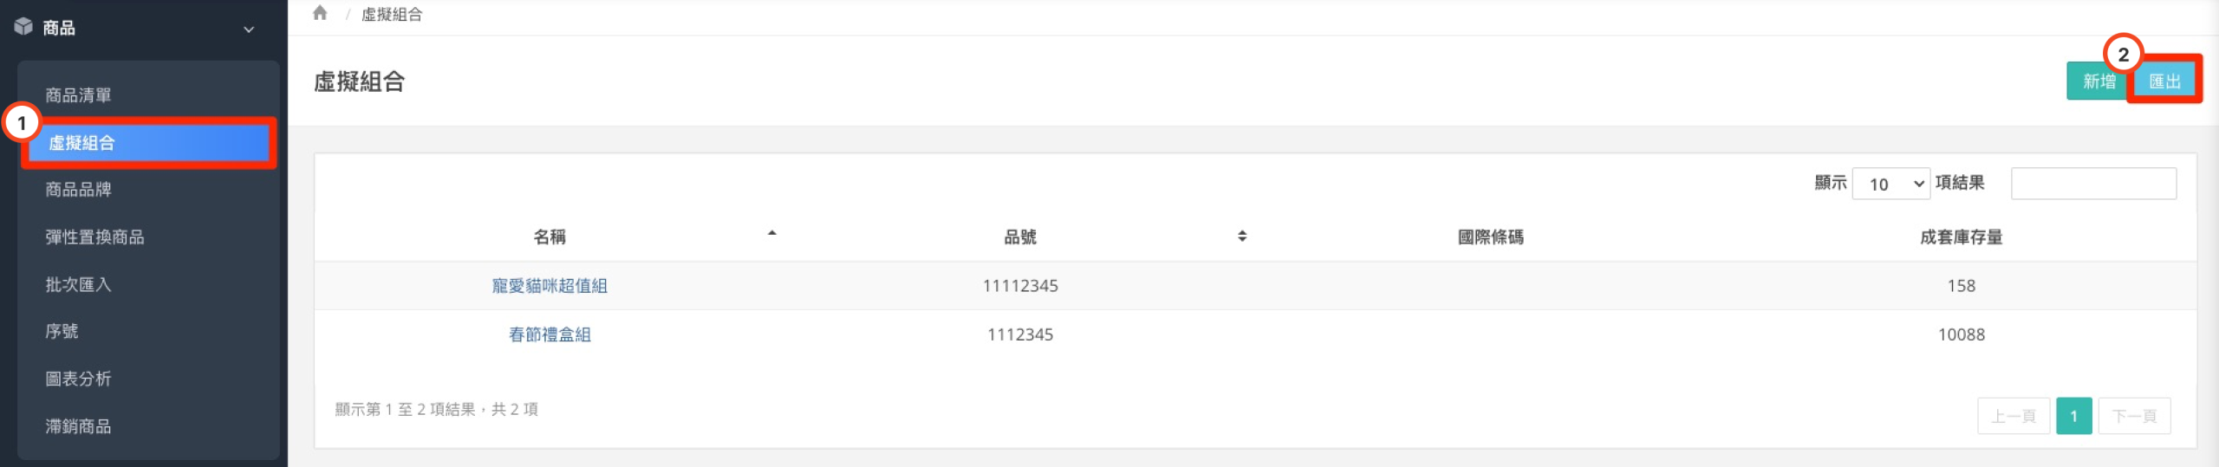The image size is (2219, 467).
Task: Sort by 名稱 column arrow
Action: coord(771,234)
